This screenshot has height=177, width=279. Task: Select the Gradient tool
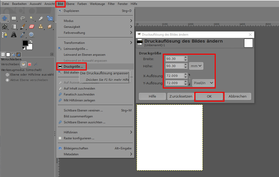tap(14, 27)
